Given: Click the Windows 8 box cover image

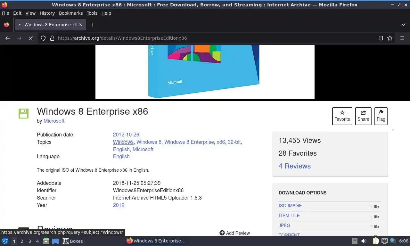Looking at the screenshot, I should (x=205, y=72).
